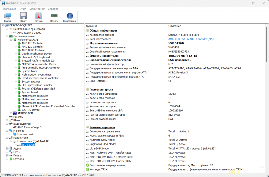Click the folder icon beside Режимы передачи

pyautogui.click(x=87, y=127)
